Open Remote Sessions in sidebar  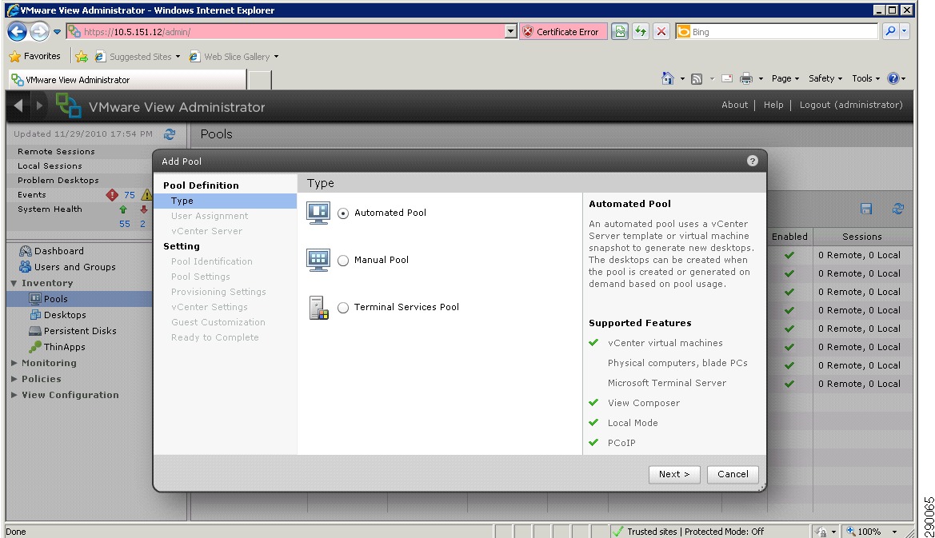pyautogui.click(x=56, y=151)
